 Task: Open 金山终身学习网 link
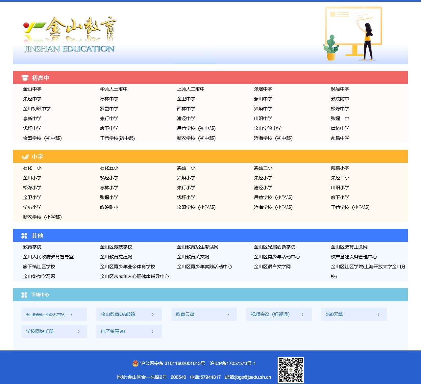point(39,276)
